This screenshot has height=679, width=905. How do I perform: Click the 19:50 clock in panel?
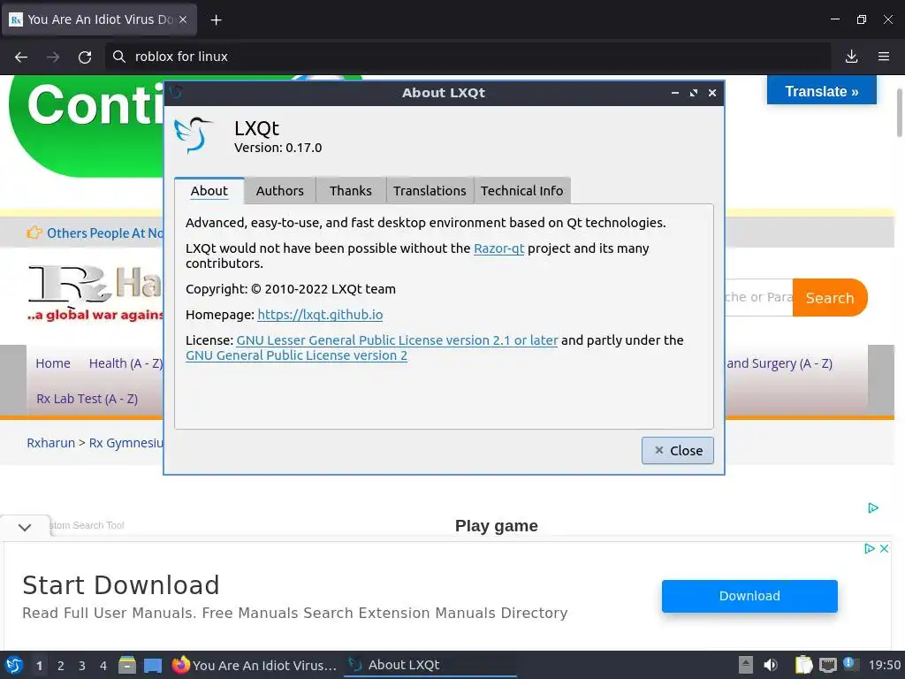885,665
